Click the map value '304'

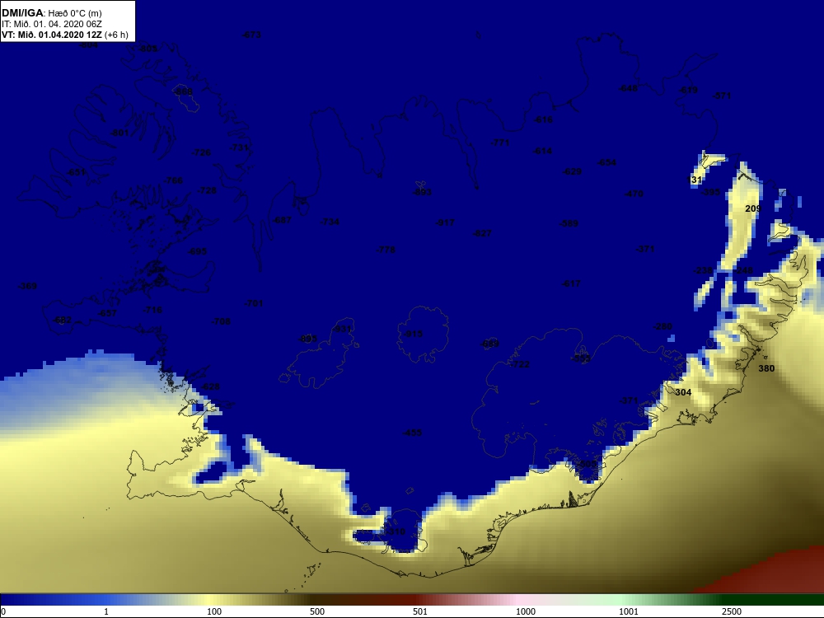point(683,392)
